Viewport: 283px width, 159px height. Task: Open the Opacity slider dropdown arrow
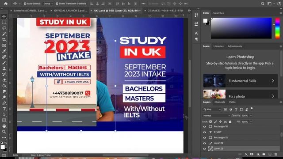(x=251, y=116)
